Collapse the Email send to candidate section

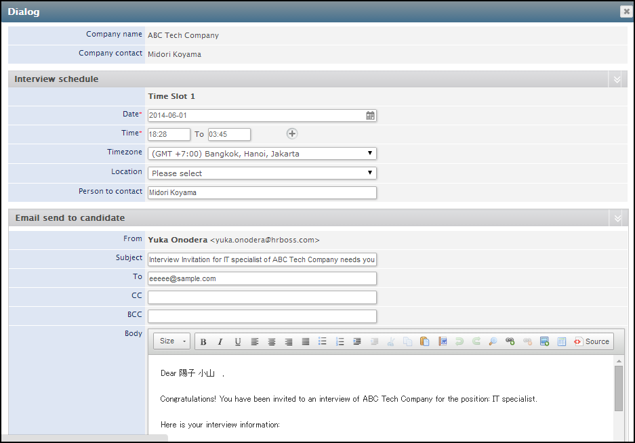point(617,218)
